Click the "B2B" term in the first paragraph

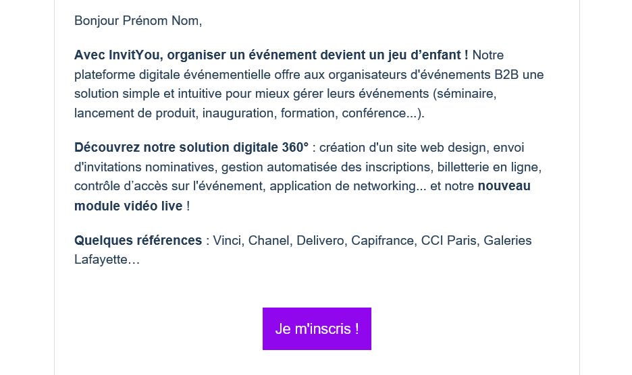coord(506,74)
